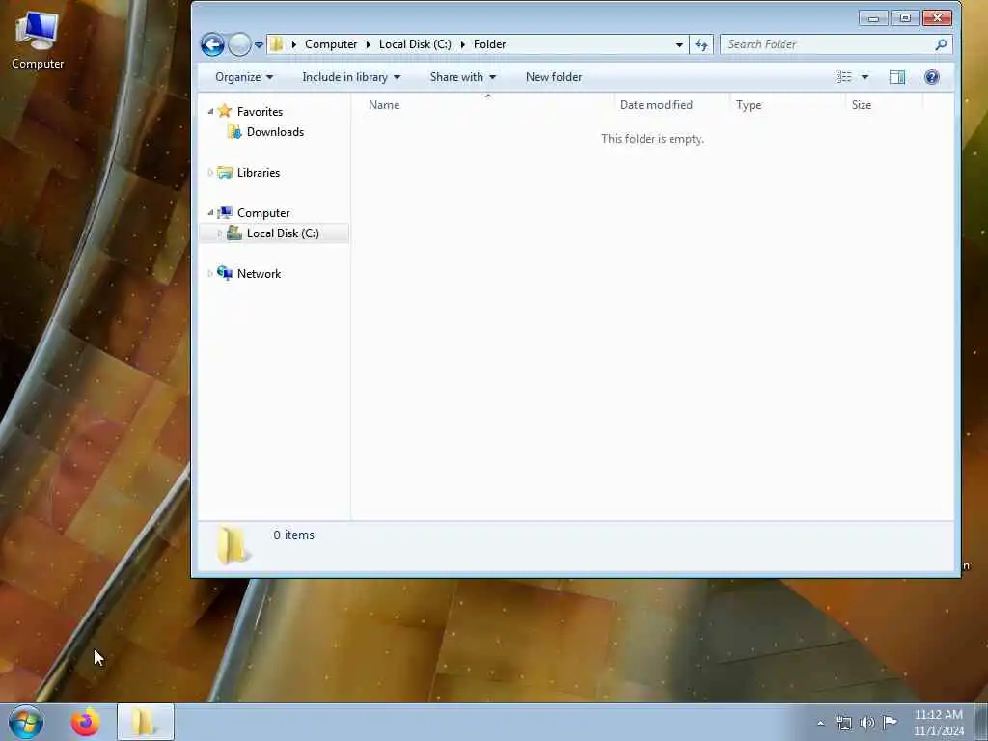
Task: Open Help with the question mark
Action: (x=931, y=77)
